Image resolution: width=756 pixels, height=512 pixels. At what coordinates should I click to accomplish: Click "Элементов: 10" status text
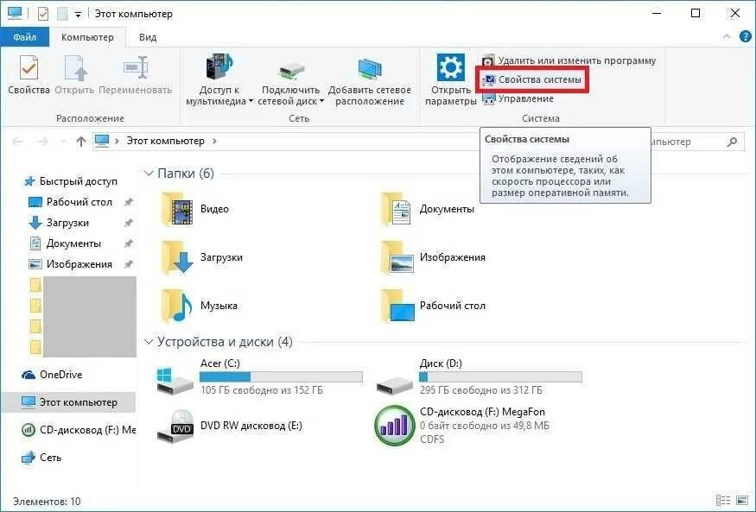(x=47, y=502)
